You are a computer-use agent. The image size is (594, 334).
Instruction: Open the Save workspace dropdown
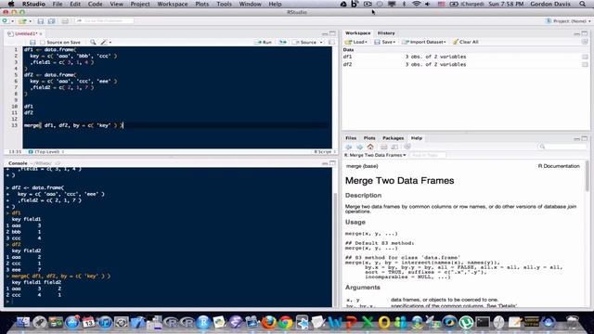pos(385,42)
